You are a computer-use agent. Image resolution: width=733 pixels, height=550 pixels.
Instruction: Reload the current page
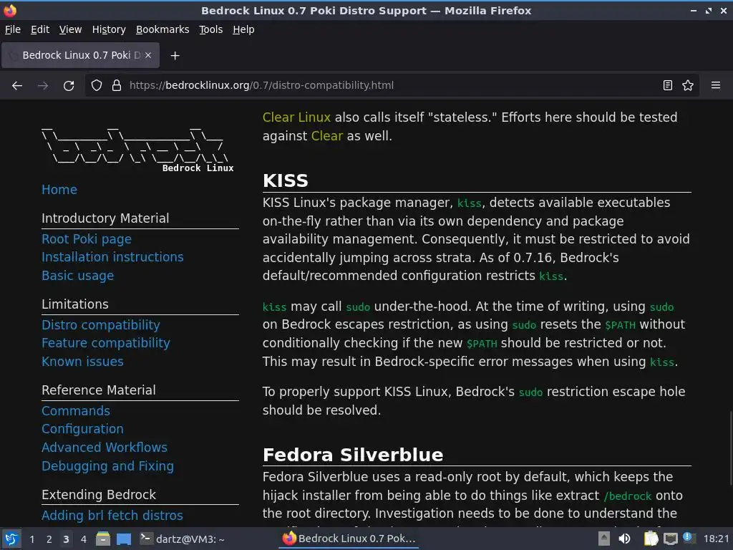point(69,86)
